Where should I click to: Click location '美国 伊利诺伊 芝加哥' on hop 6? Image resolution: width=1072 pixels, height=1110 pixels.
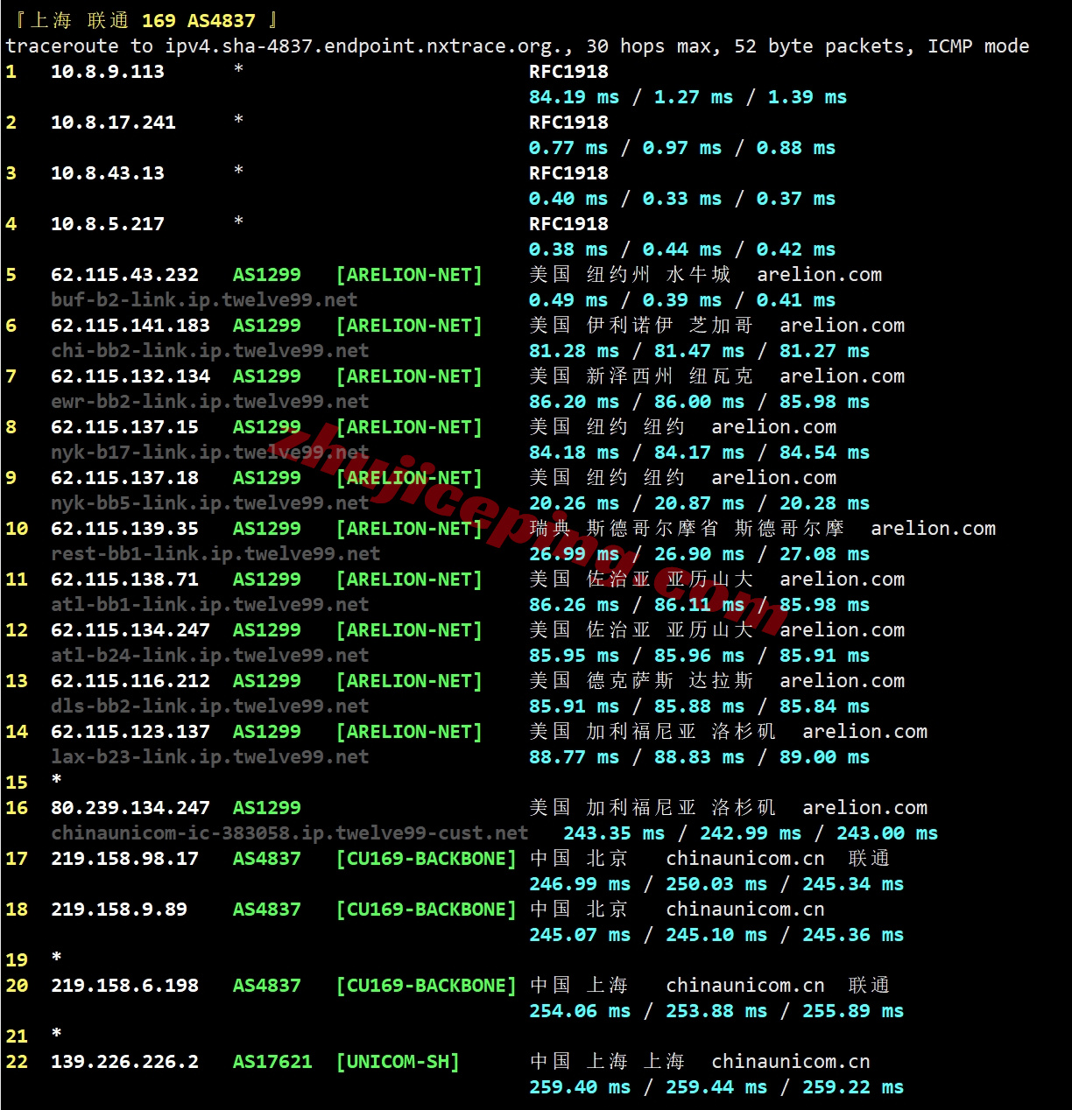641,326
